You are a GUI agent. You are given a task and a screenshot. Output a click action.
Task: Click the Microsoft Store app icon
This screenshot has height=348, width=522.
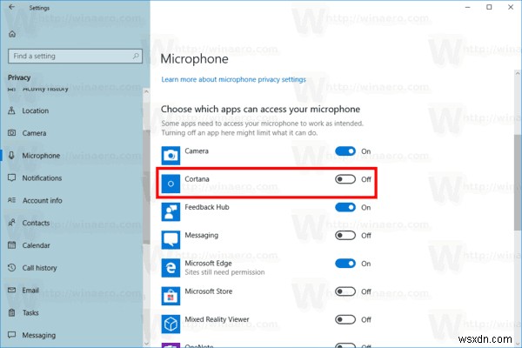171,294
